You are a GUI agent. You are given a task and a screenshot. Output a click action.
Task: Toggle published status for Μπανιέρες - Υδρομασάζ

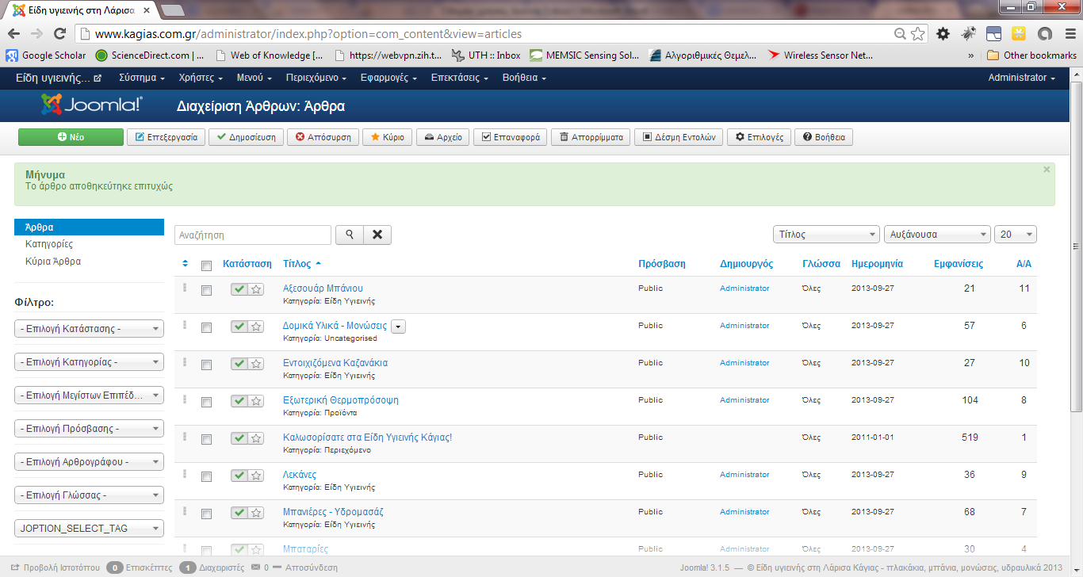[x=239, y=513]
